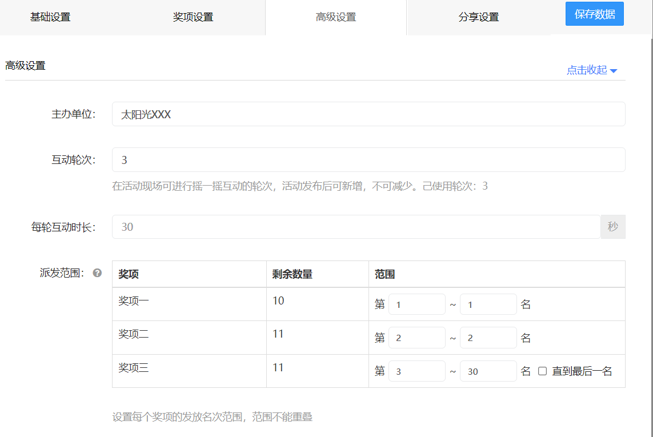Enable the 直到最后一名 checkbox
653x437 pixels.
542,371
